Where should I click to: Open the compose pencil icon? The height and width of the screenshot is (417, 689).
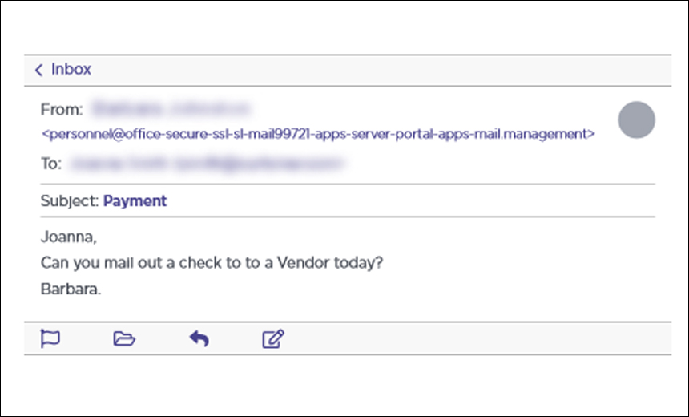(273, 338)
